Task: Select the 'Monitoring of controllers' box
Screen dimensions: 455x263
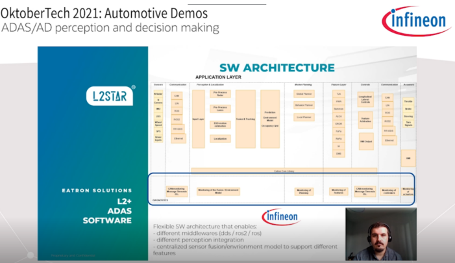Action: [389, 192]
